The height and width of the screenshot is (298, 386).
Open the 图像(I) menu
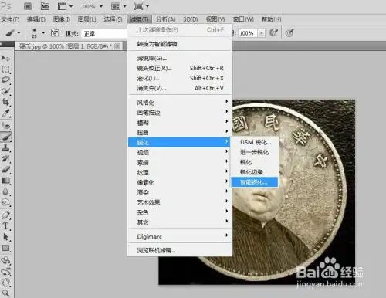(62, 19)
